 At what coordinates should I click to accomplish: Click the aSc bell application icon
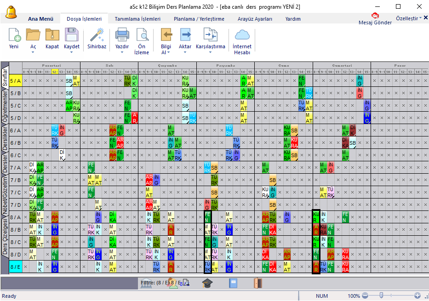coord(11,12)
